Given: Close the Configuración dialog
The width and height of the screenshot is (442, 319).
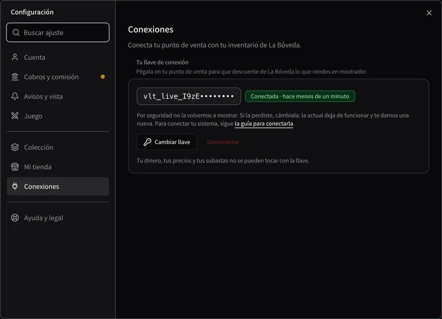Looking at the screenshot, I should 429,13.
